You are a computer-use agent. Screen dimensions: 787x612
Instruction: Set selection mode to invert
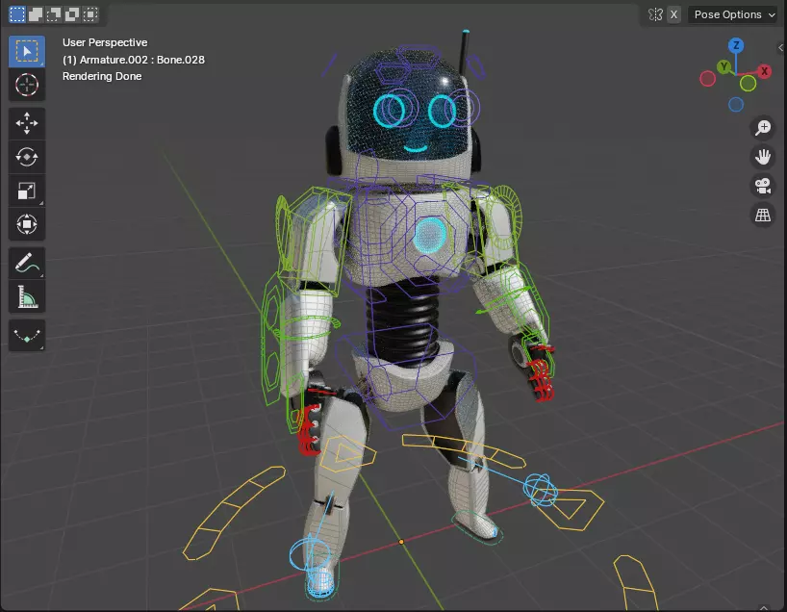coord(72,14)
